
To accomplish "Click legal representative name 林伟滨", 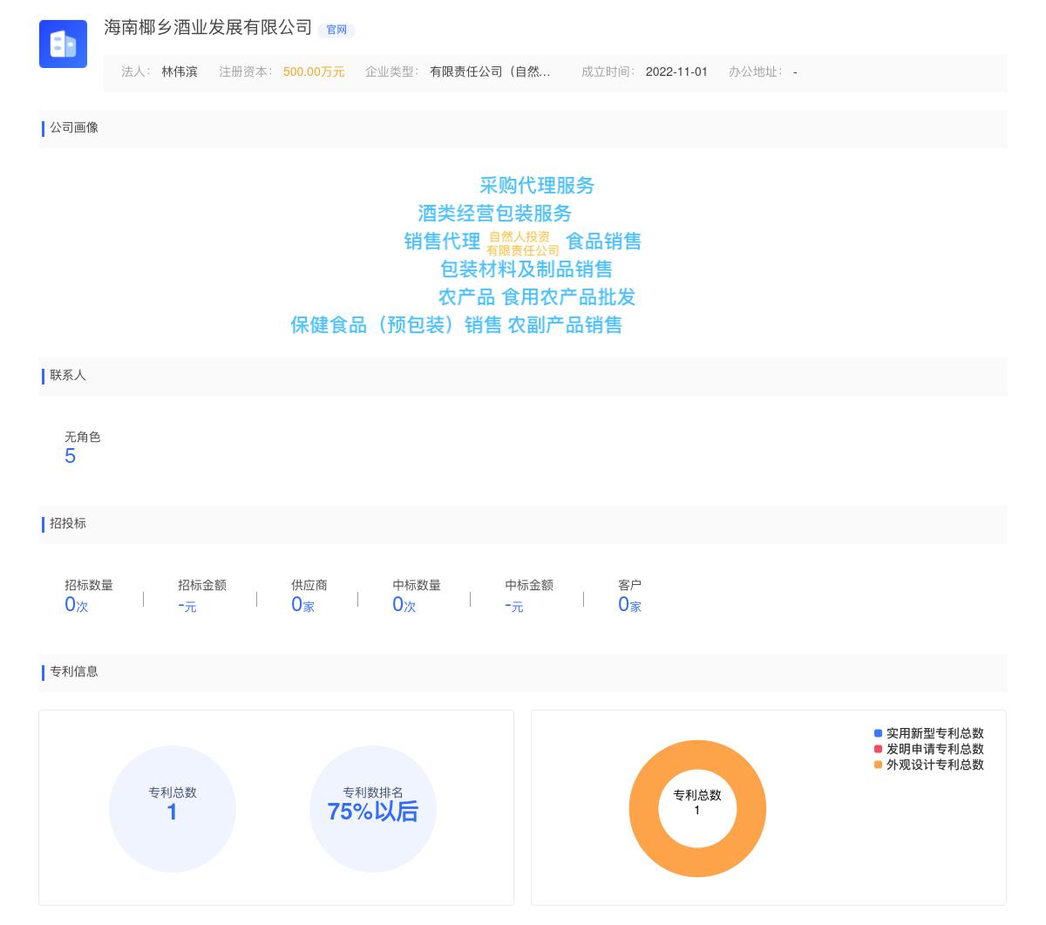I will tap(180, 71).
